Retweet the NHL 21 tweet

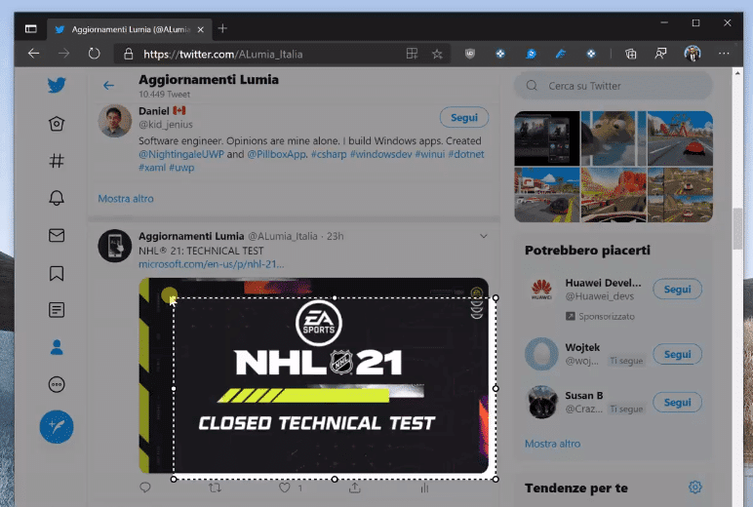coord(216,487)
